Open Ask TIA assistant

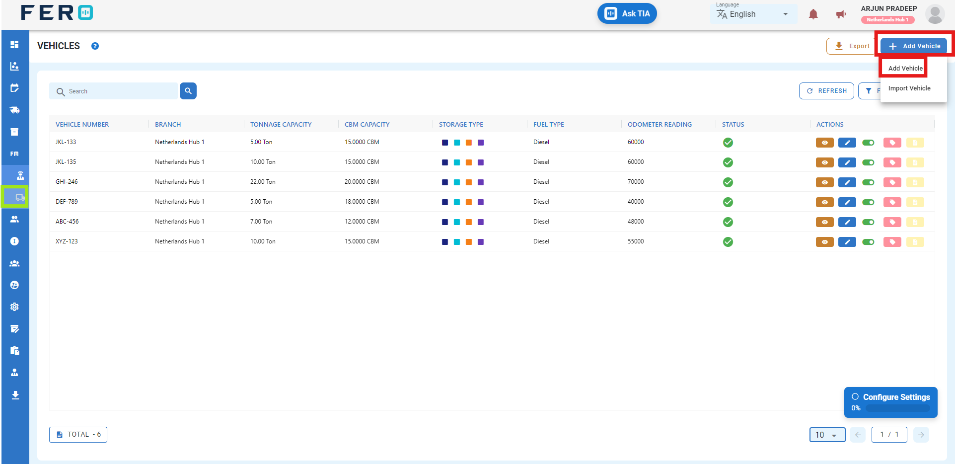(x=627, y=13)
